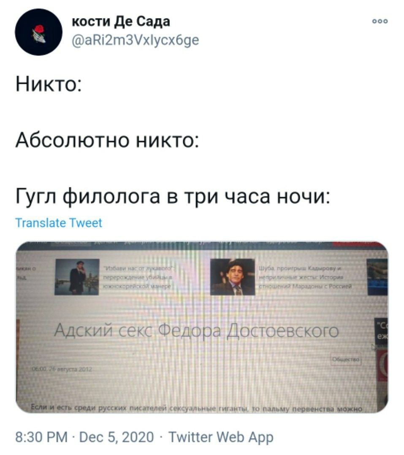Open the rose-and-skeleton-hand profile avatar

point(38,32)
